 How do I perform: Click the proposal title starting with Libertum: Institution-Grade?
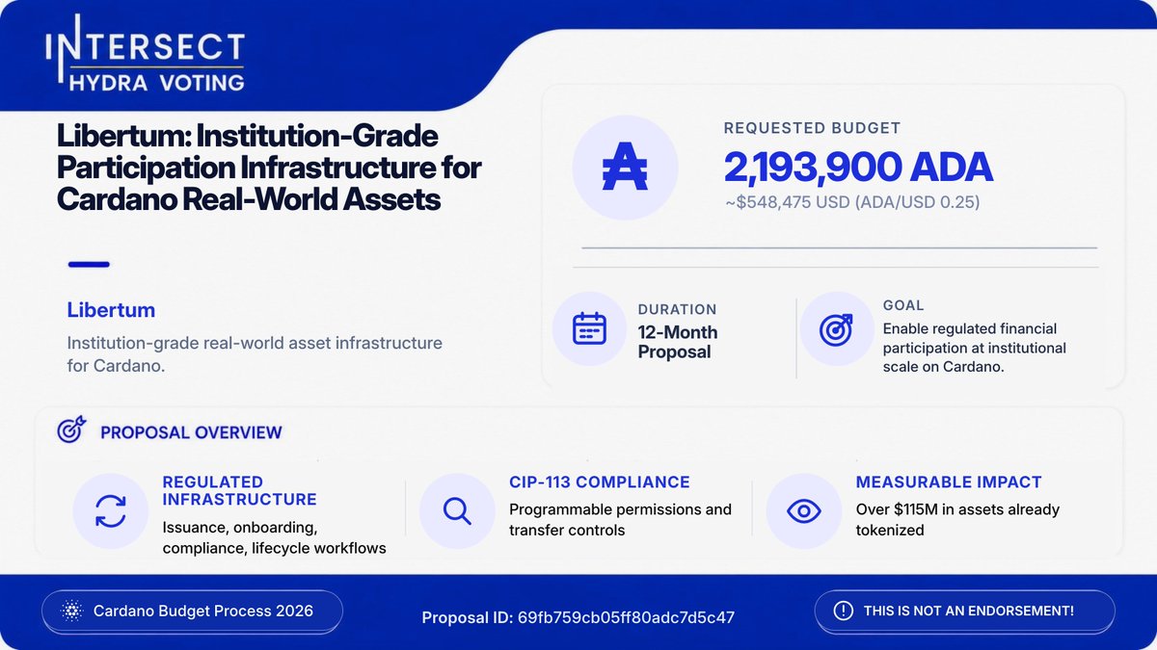click(270, 169)
